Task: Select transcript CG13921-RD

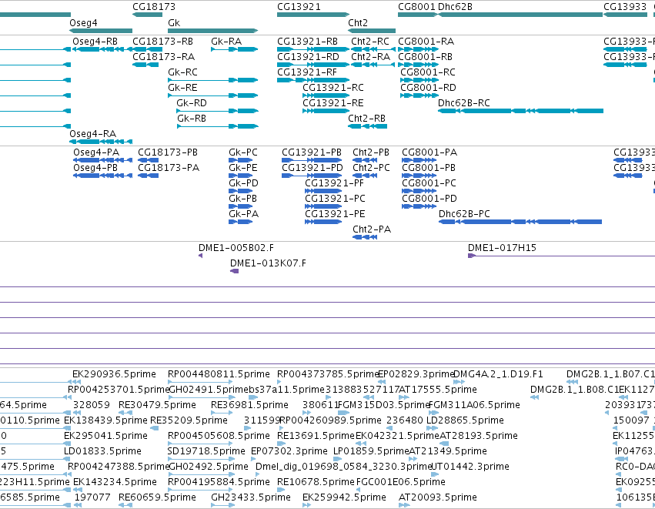Action: point(313,65)
